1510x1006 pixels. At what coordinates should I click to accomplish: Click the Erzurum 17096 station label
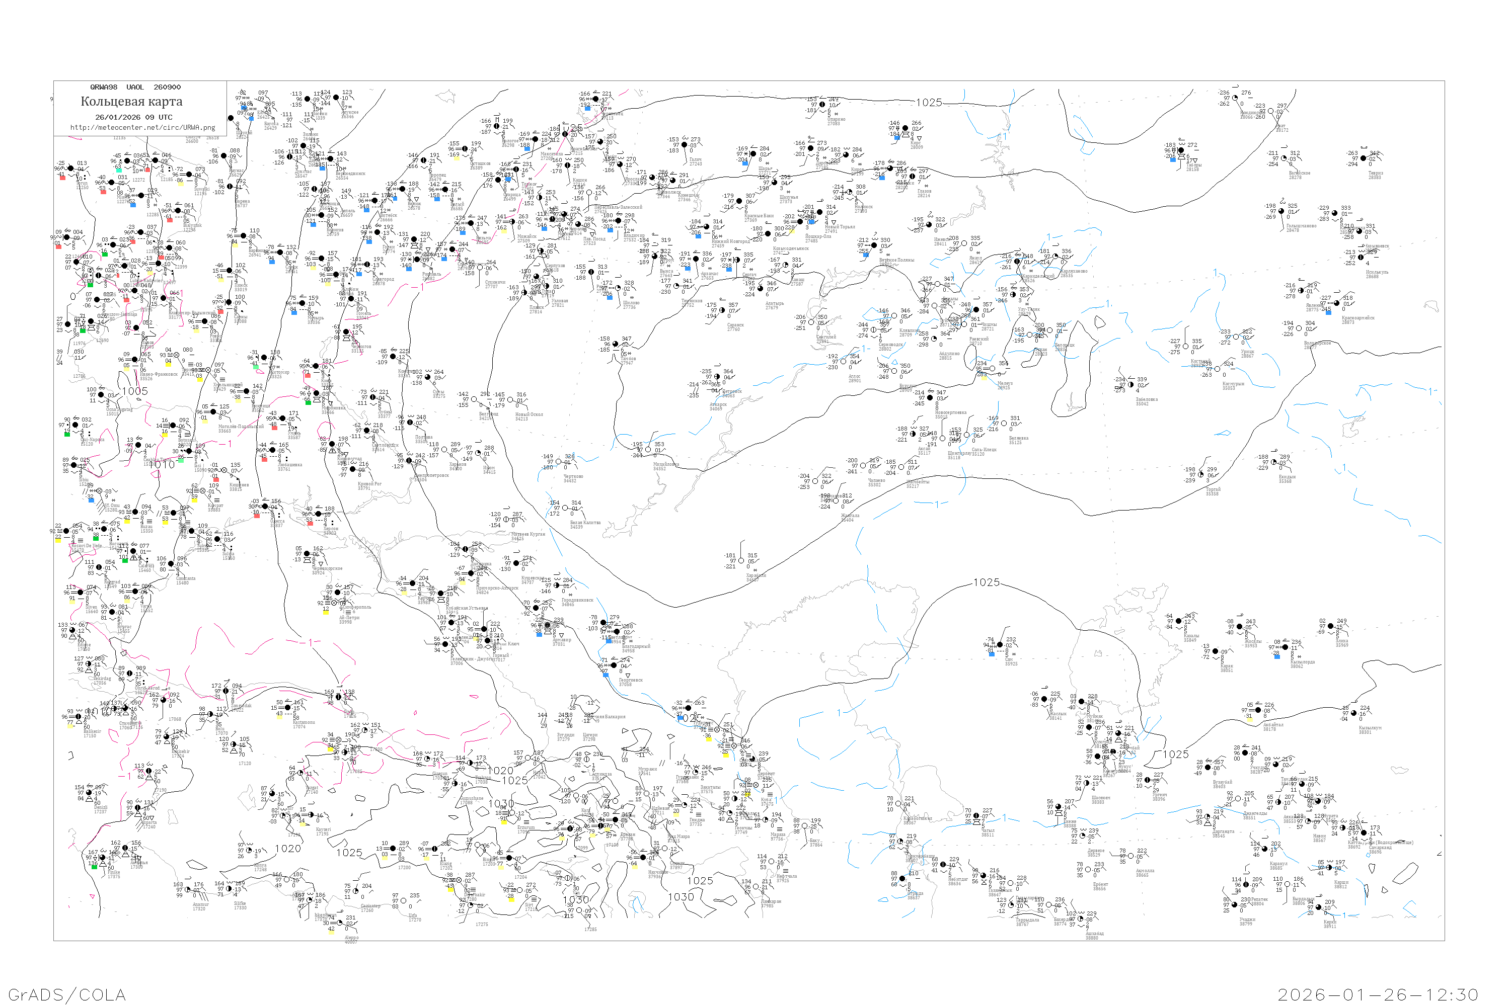coord(525,829)
